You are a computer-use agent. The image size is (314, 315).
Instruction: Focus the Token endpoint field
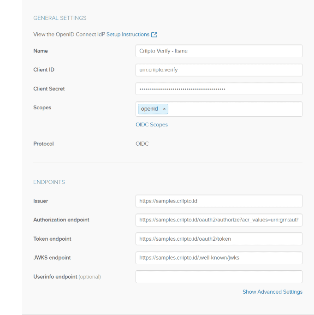(x=219, y=239)
